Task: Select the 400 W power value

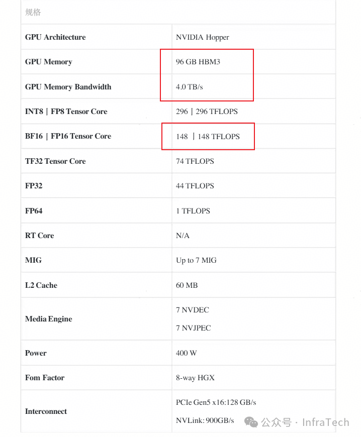Action: pos(186,353)
